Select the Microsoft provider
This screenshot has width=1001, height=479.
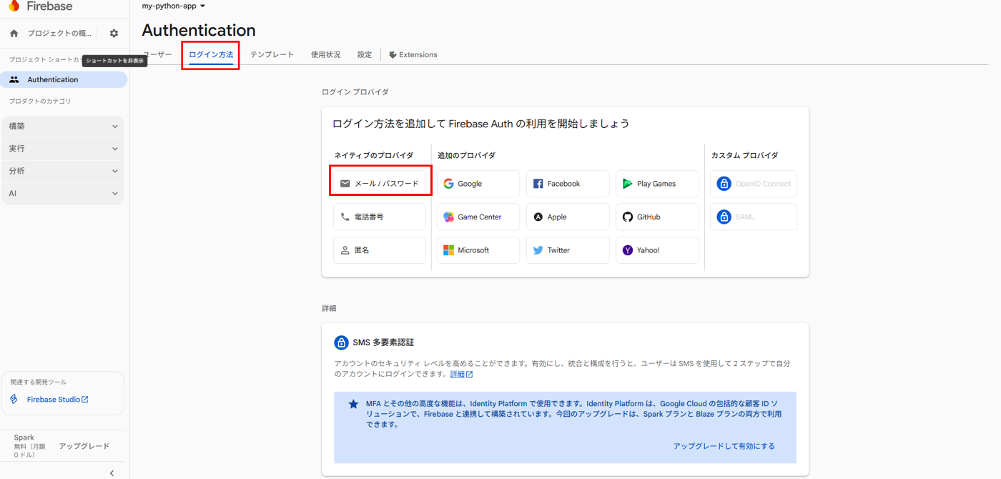[478, 250]
